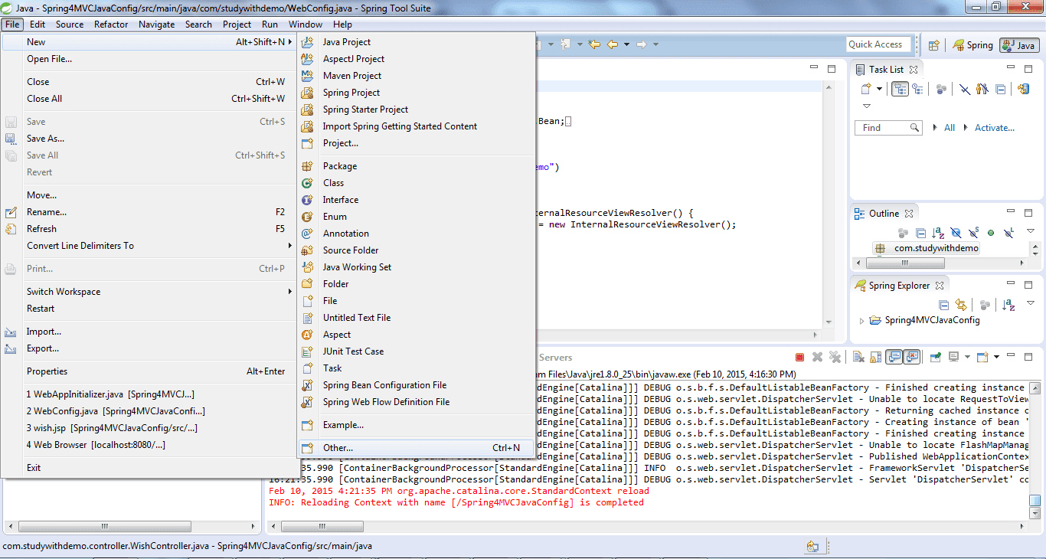Viewport: 1046px width, 559px height.
Task: Click the Collapse All icon in Outline
Action: coord(921,233)
